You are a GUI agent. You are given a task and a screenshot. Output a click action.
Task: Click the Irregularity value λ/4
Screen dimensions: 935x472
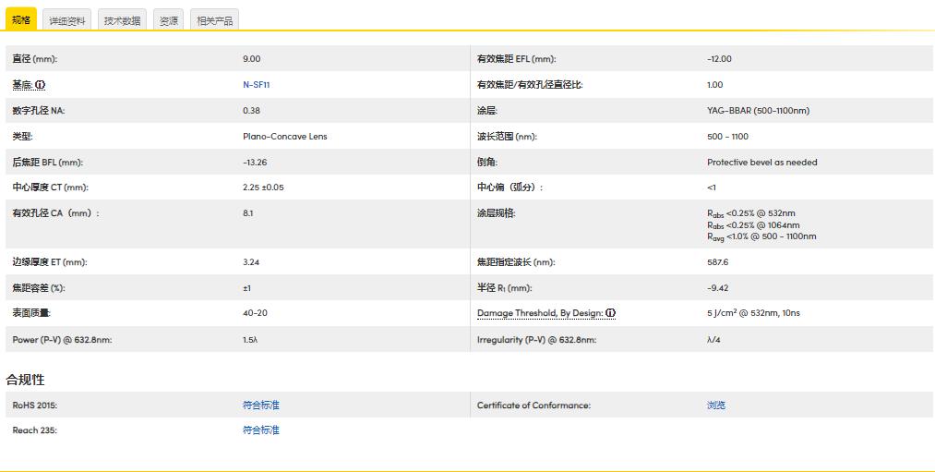[713, 340]
